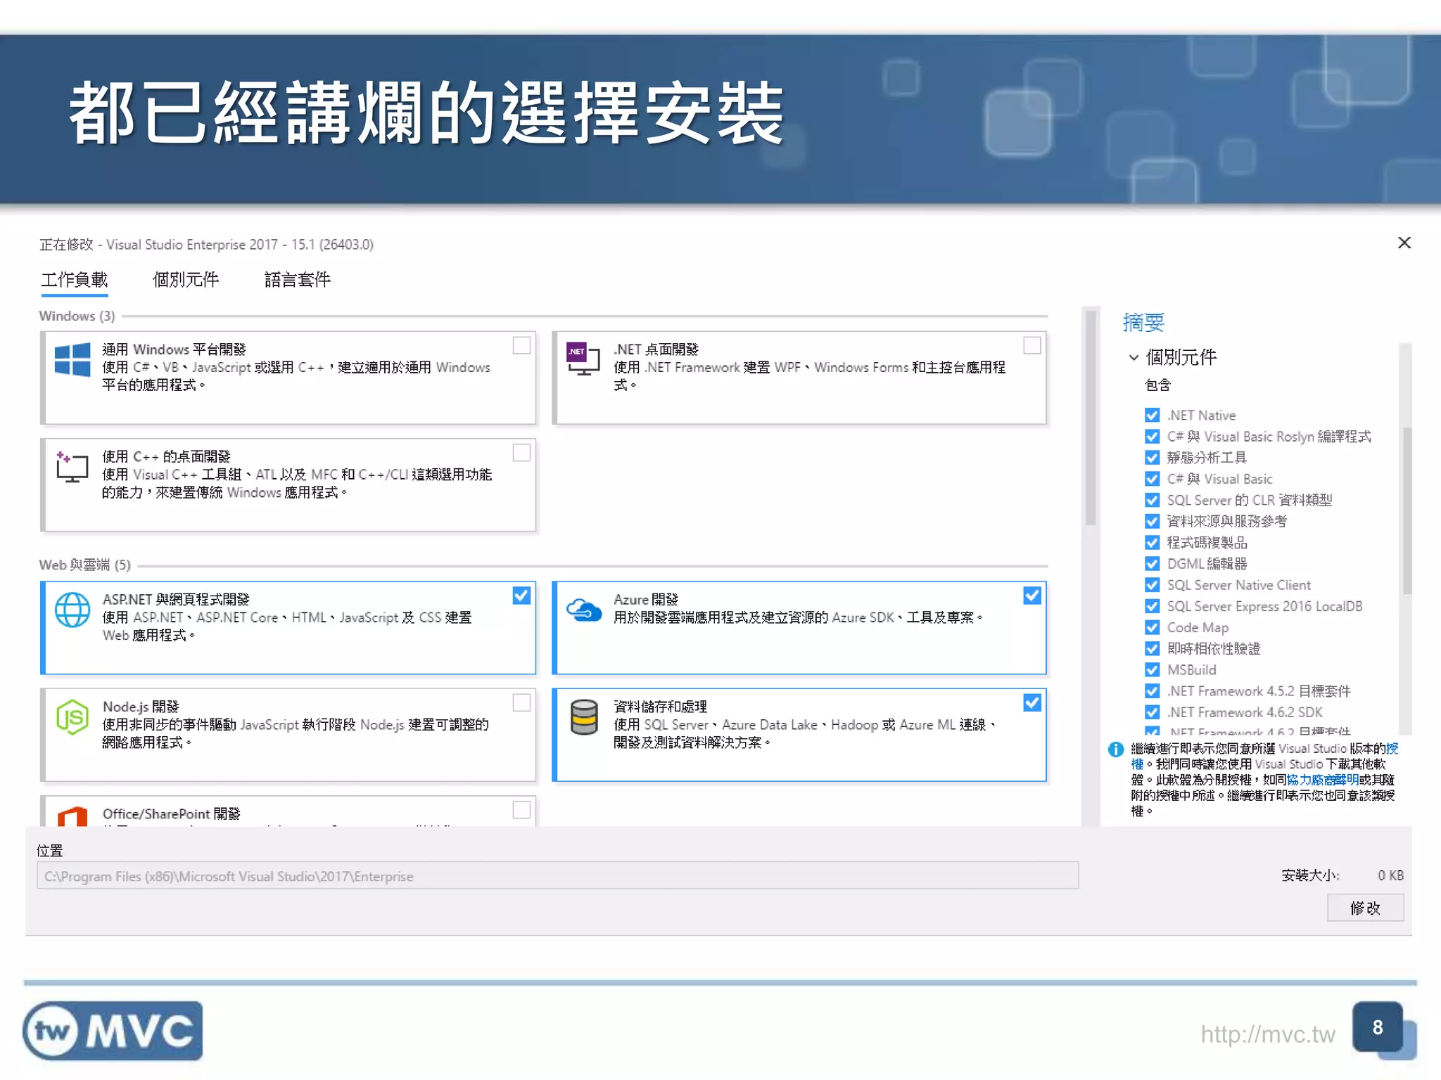Uncheck 程式碼複製品 component
Screen dimensions: 1441x1080
(1152, 543)
